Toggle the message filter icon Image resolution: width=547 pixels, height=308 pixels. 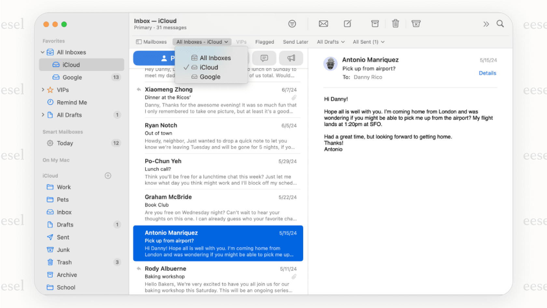click(292, 23)
